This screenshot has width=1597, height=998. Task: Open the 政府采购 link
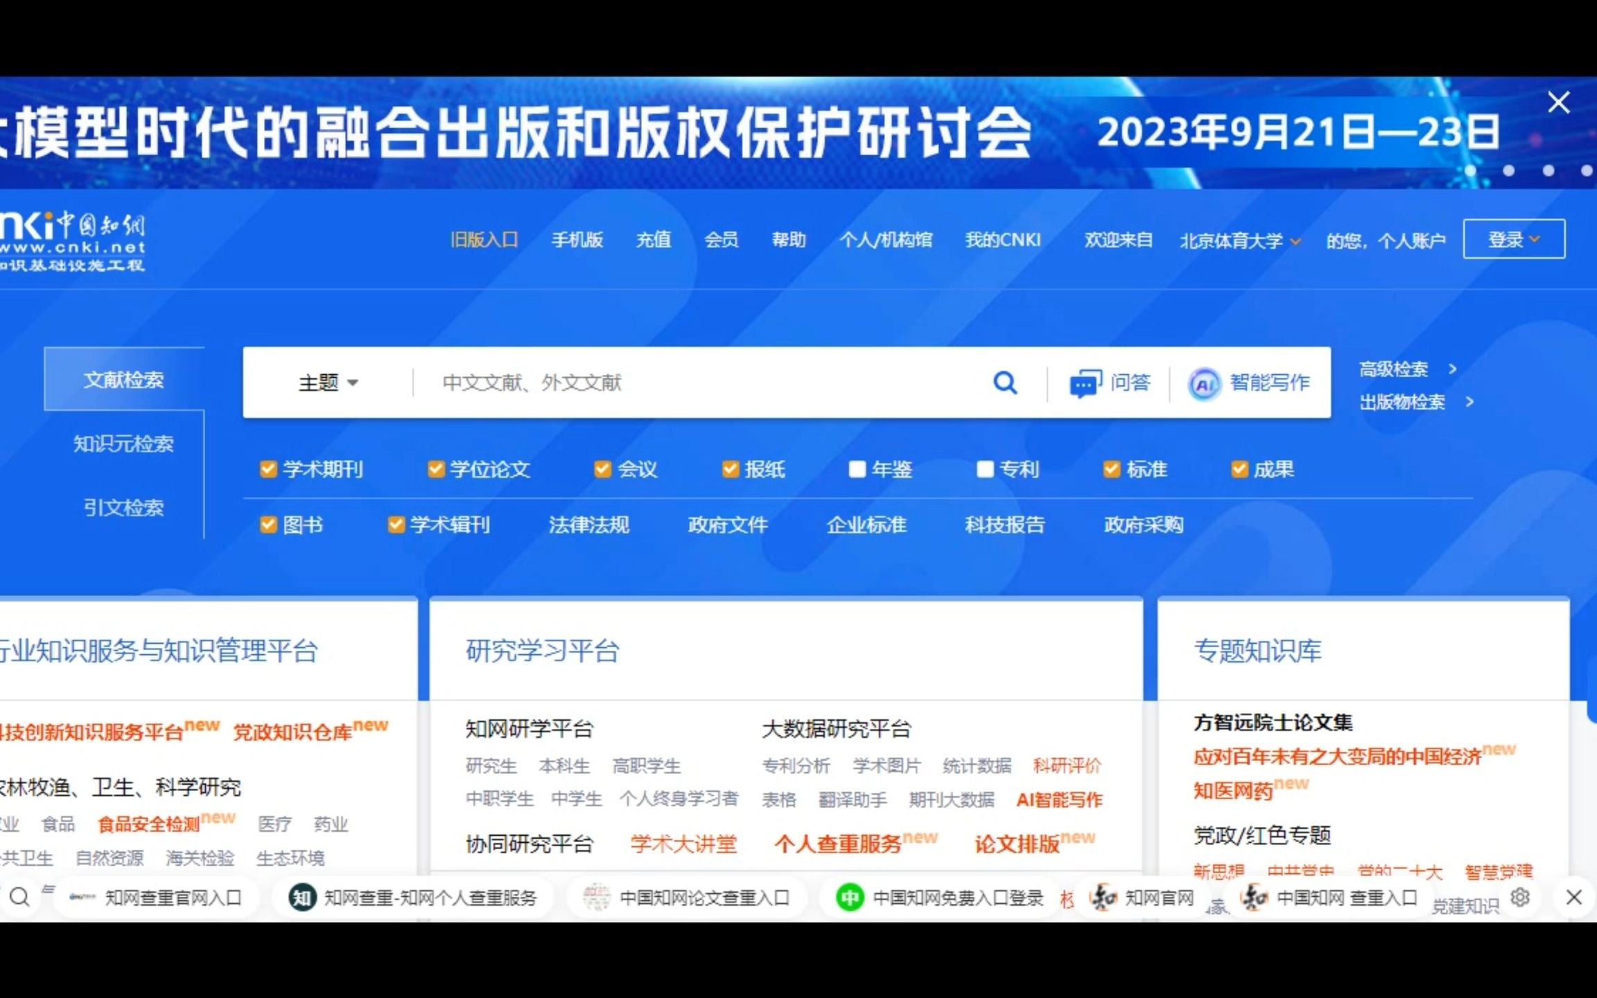point(1144,525)
